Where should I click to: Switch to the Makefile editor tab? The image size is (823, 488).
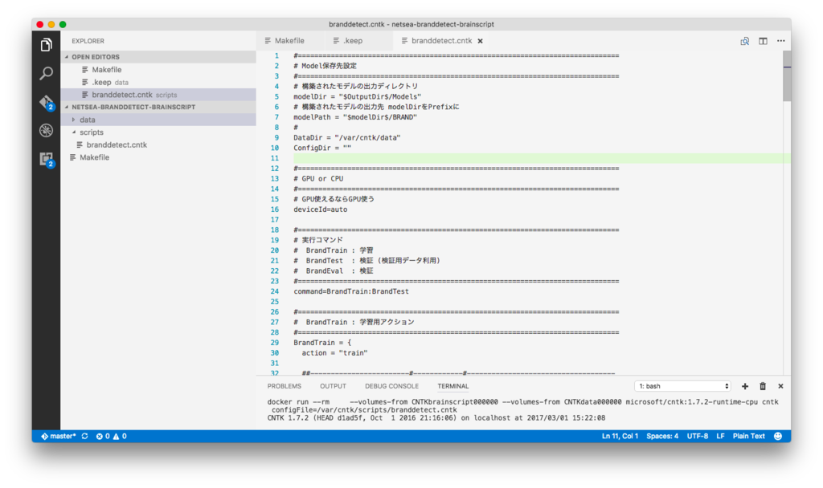(289, 41)
